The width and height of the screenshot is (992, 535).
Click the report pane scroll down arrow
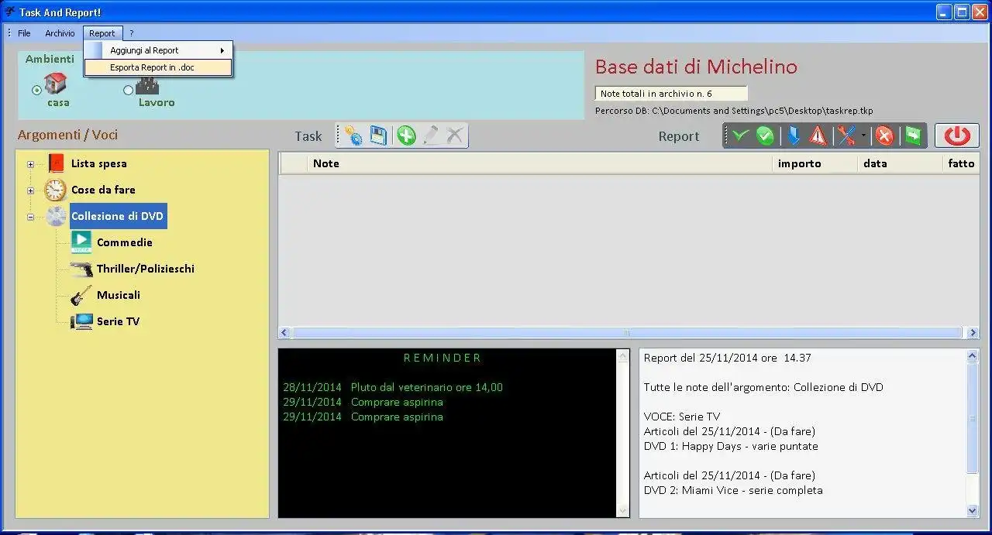click(x=973, y=510)
